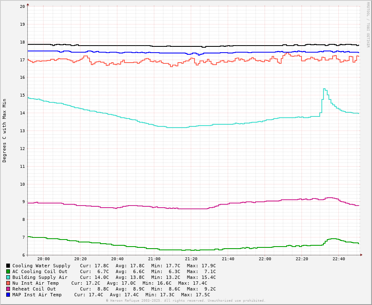Screen dimensions: 372x305
Task: Select the Reheat Coil Out legend label
Action: pyautogui.click(x=34, y=289)
